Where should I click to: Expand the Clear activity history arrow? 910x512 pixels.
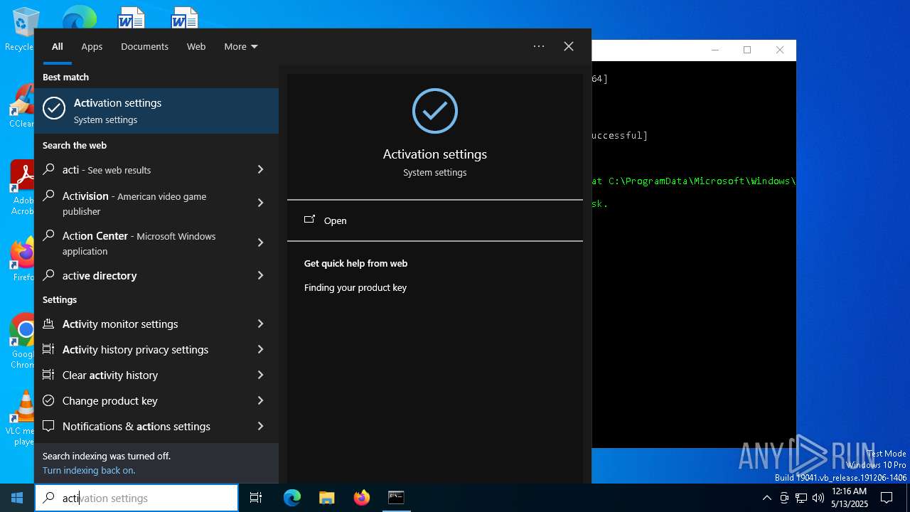click(x=260, y=375)
